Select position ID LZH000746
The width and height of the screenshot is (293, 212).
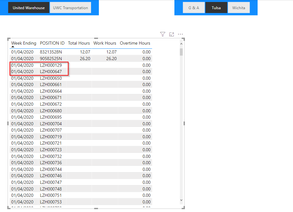pos(51,176)
